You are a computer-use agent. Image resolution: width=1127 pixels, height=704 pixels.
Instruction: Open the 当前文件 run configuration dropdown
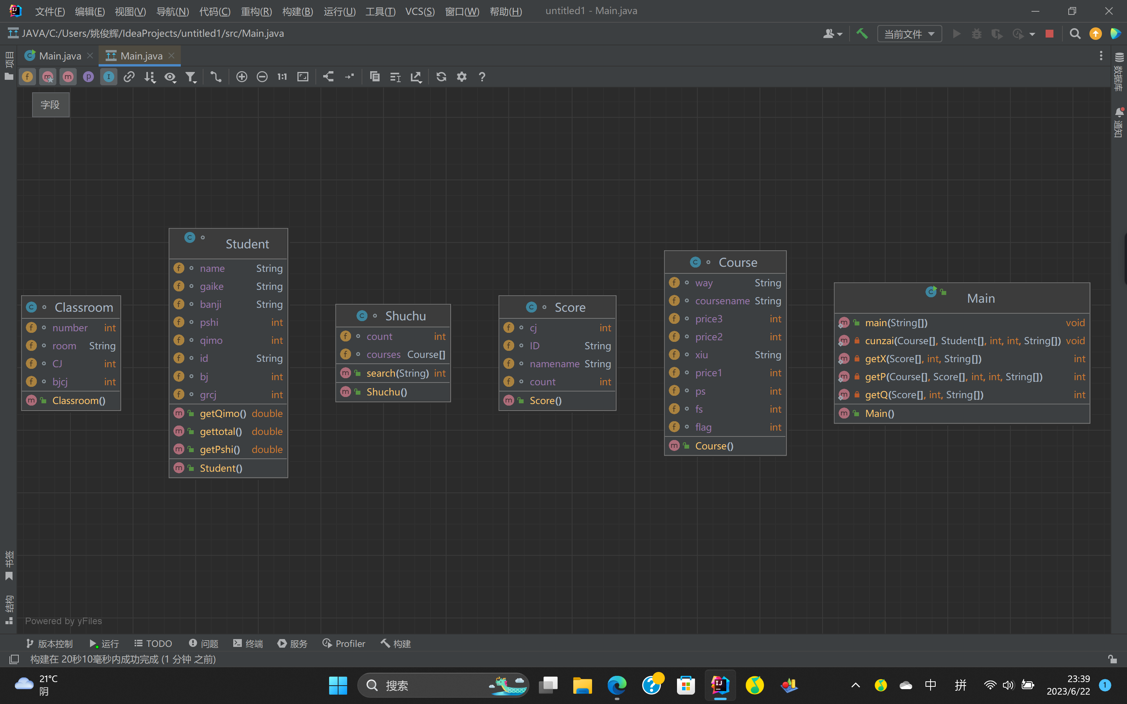(x=909, y=34)
